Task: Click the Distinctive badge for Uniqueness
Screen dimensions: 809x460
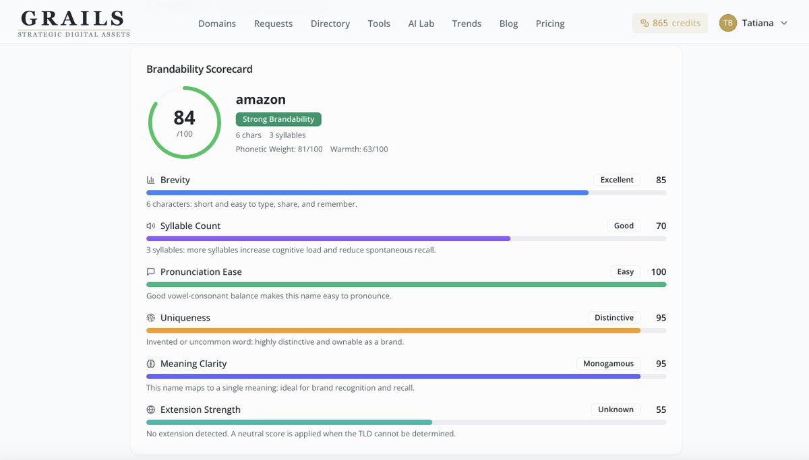Action: pyautogui.click(x=614, y=318)
